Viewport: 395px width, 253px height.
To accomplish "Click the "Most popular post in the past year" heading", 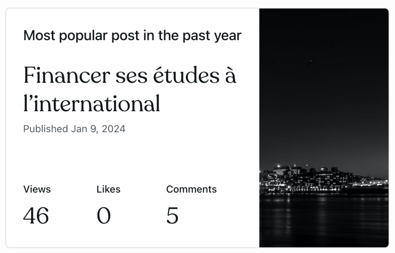I will (132, 36).
